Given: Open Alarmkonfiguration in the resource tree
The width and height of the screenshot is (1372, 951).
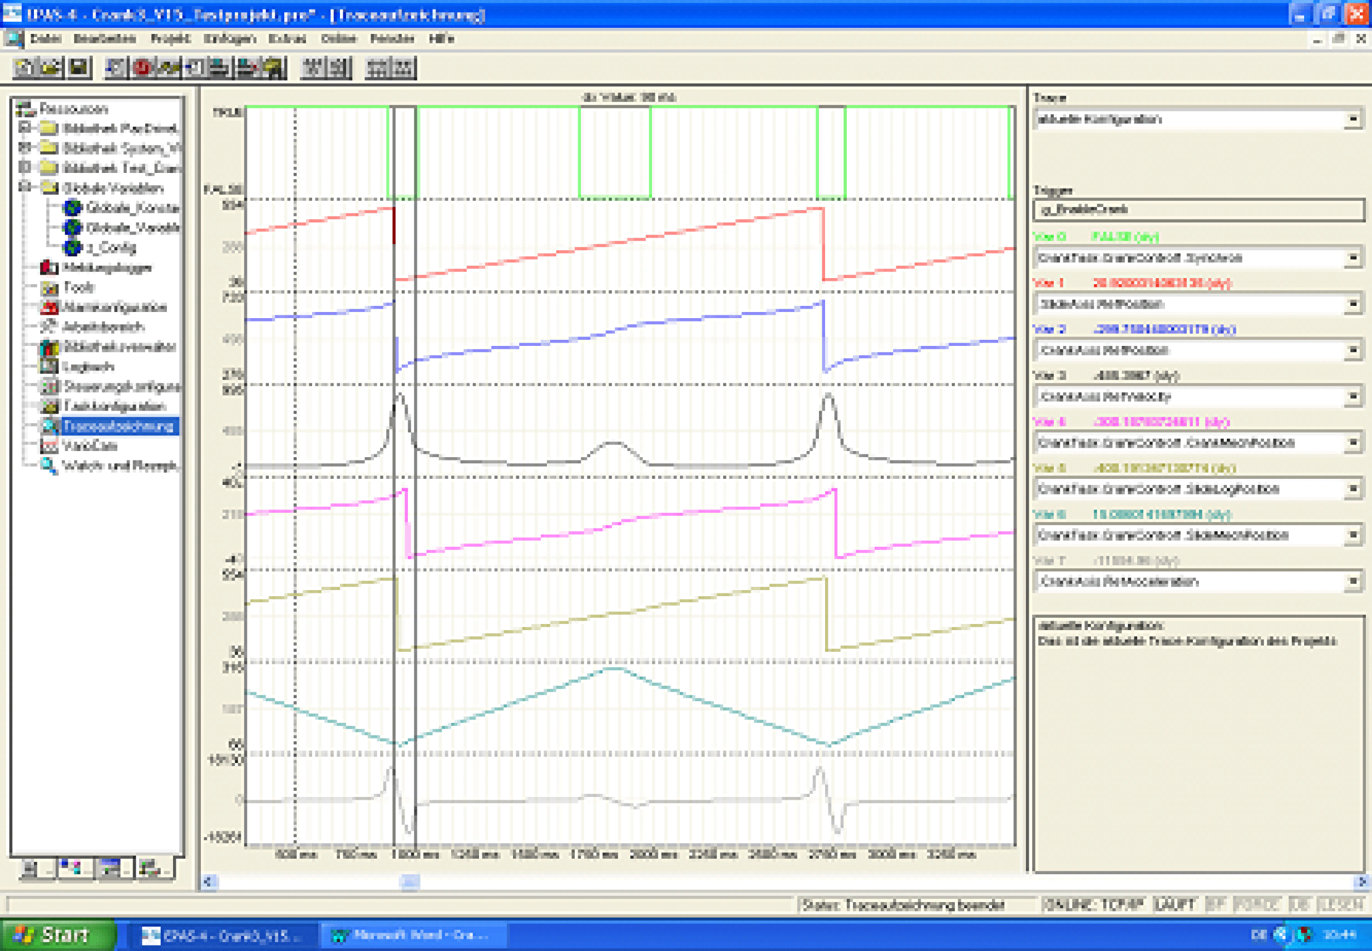Looking at the screenshot, I should pos(114,308).
